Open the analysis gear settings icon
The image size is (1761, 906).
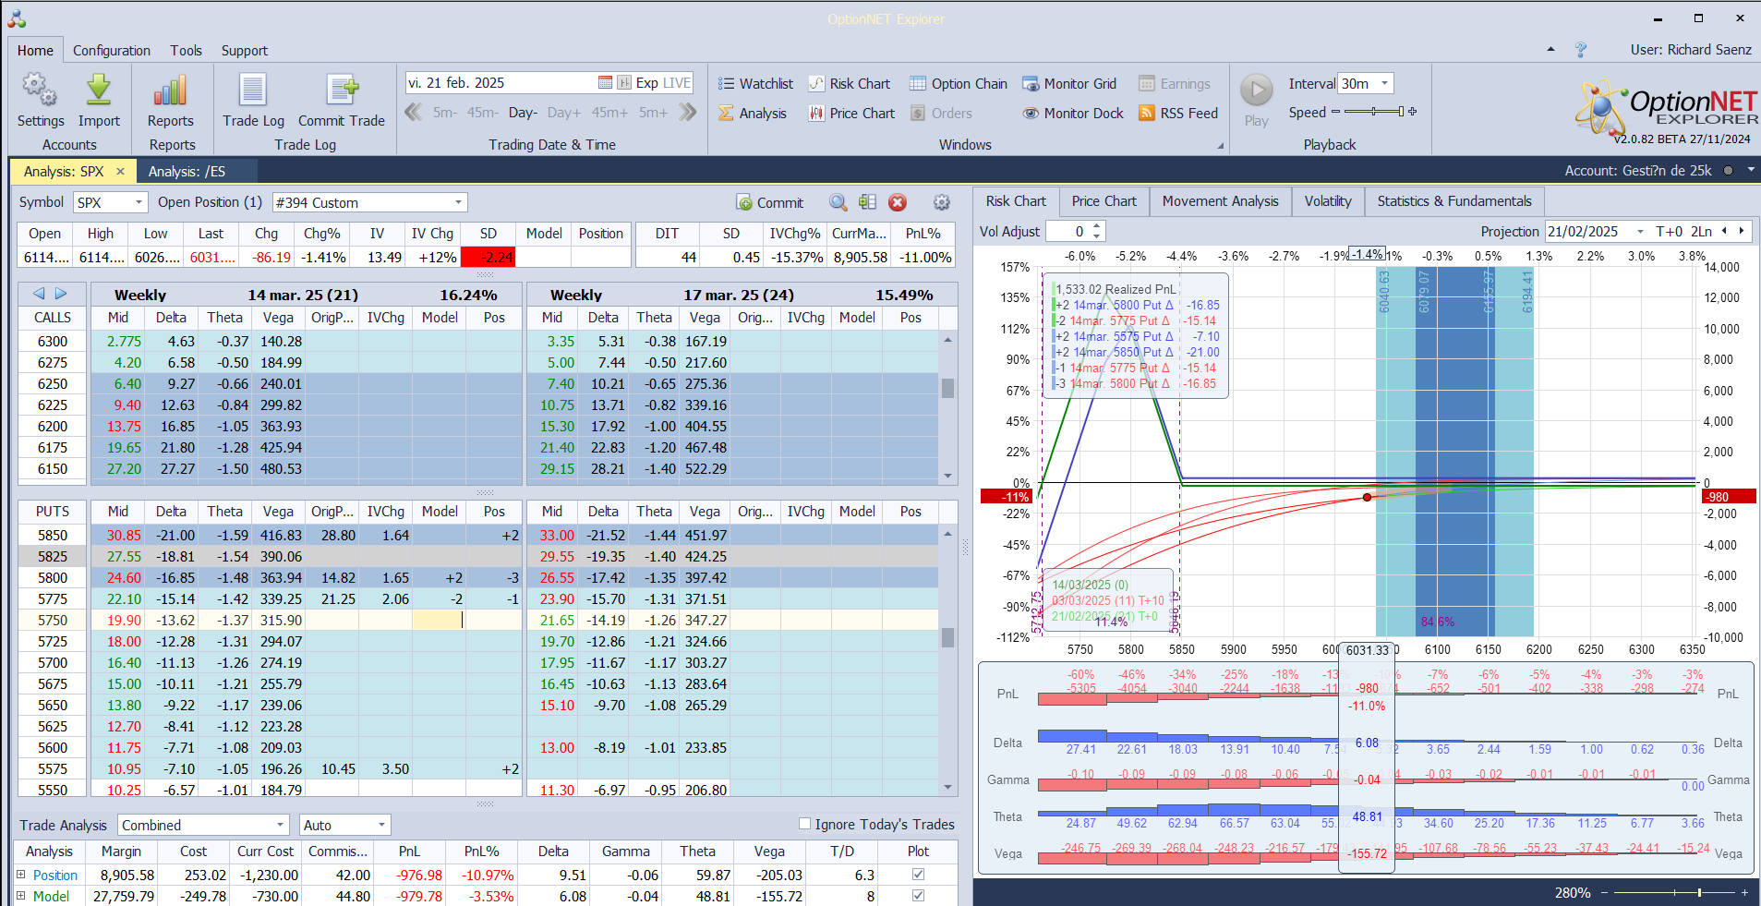(x=942, y=203)
